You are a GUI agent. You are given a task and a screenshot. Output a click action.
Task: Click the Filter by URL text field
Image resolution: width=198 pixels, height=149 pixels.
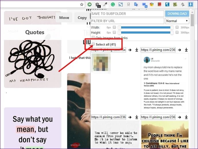pos(127,21)
